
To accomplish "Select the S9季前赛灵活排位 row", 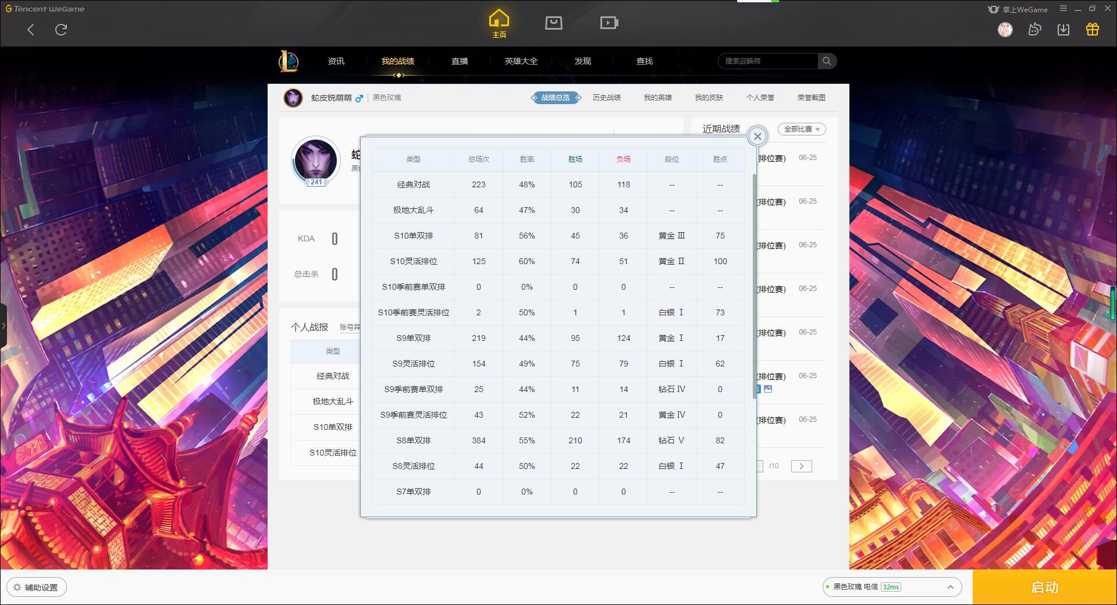I will 558,415.
